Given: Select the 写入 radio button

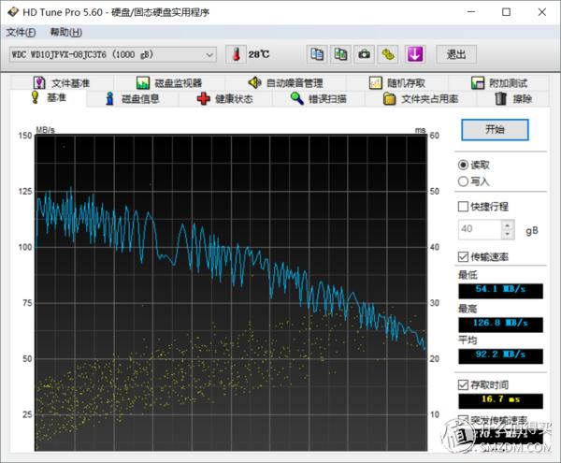Looking at the screenshot, I should [x=464, y=181].
